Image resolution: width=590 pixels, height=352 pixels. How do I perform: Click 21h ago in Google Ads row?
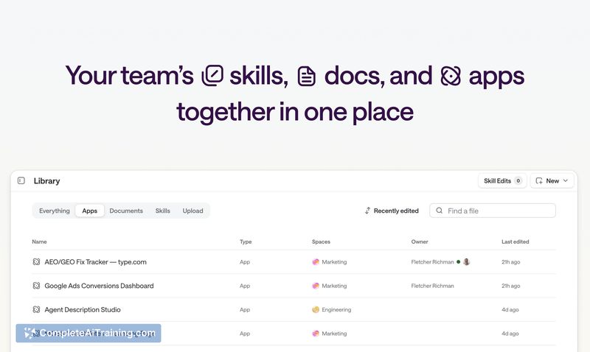click(510, 286)
